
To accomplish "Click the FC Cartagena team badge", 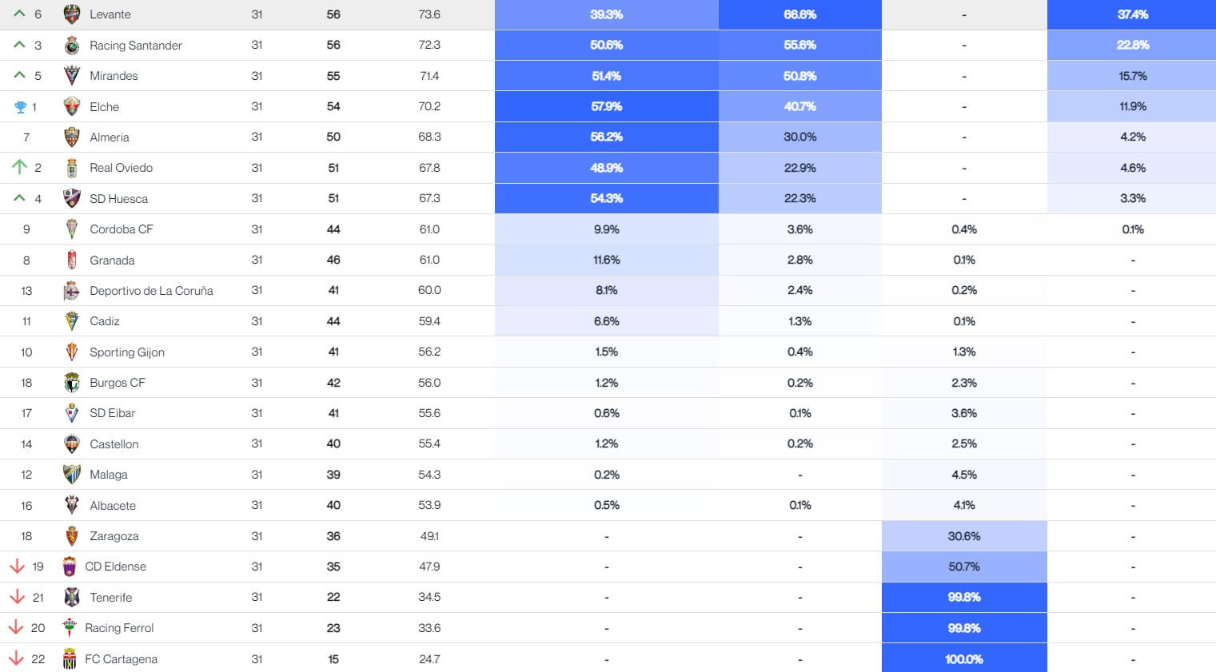I will click(70, 659).
